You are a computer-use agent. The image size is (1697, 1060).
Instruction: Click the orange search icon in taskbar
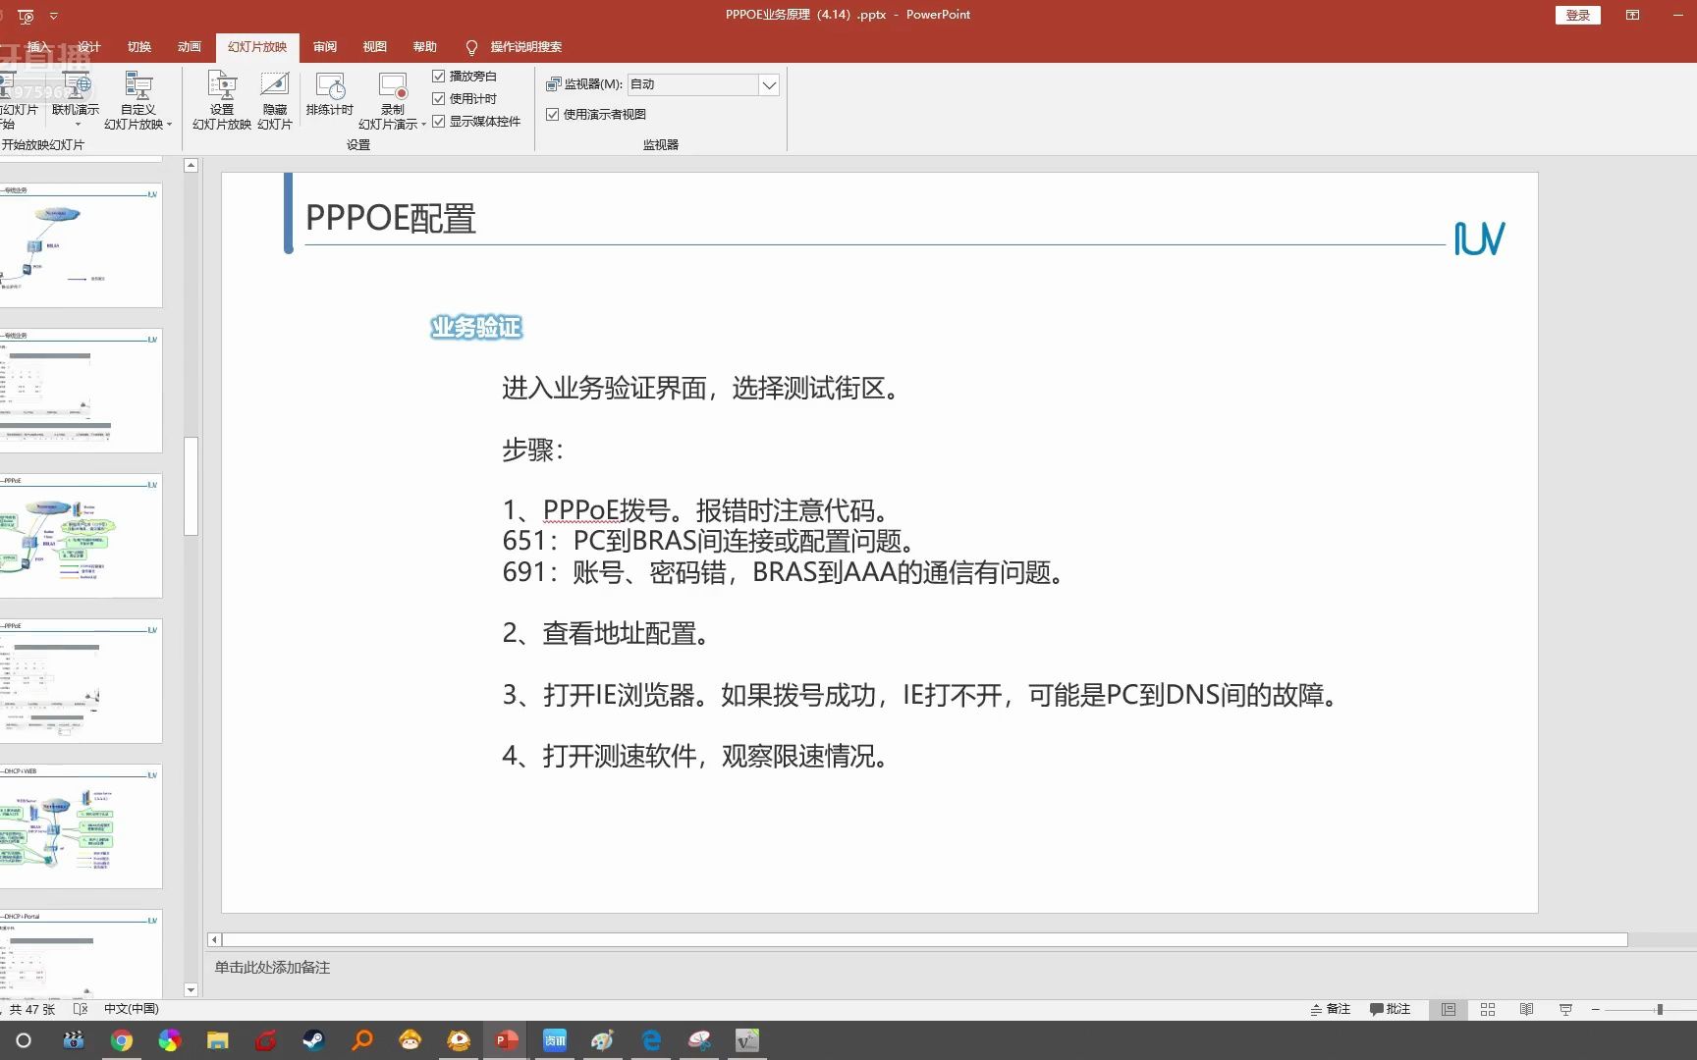tap(362, 1040)
